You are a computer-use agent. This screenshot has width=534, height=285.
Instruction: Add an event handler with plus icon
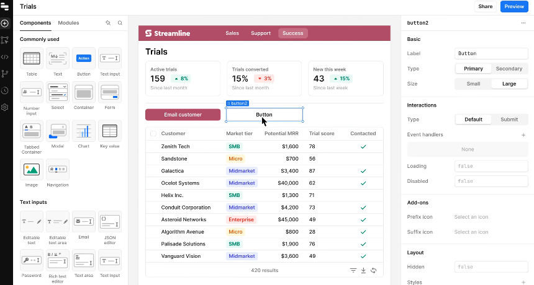(523, 134)
